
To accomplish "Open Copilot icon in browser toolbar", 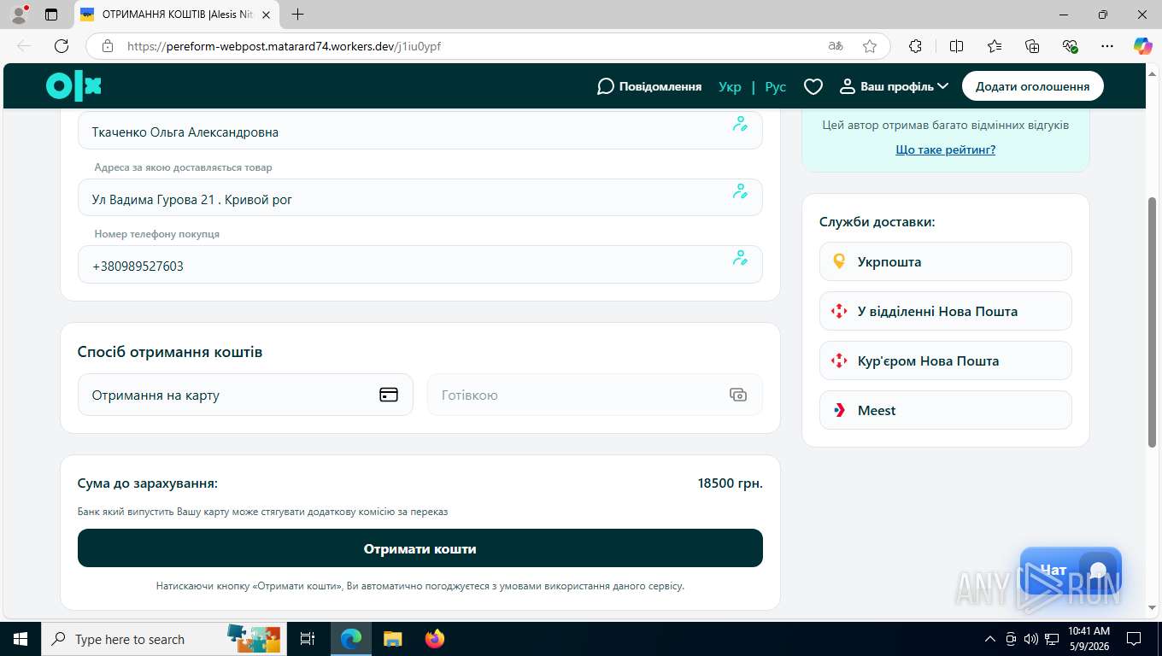I will [1143, 46].
